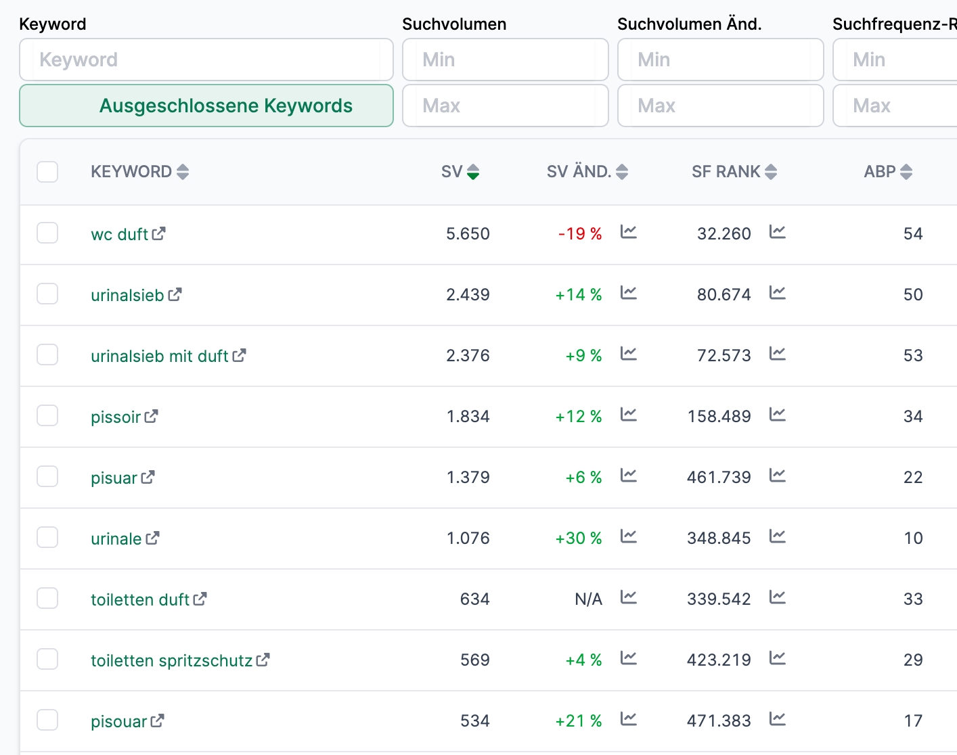Sort results by SF RANK
The height and width of the screenshot is (755, 957).
pos(733,171)
